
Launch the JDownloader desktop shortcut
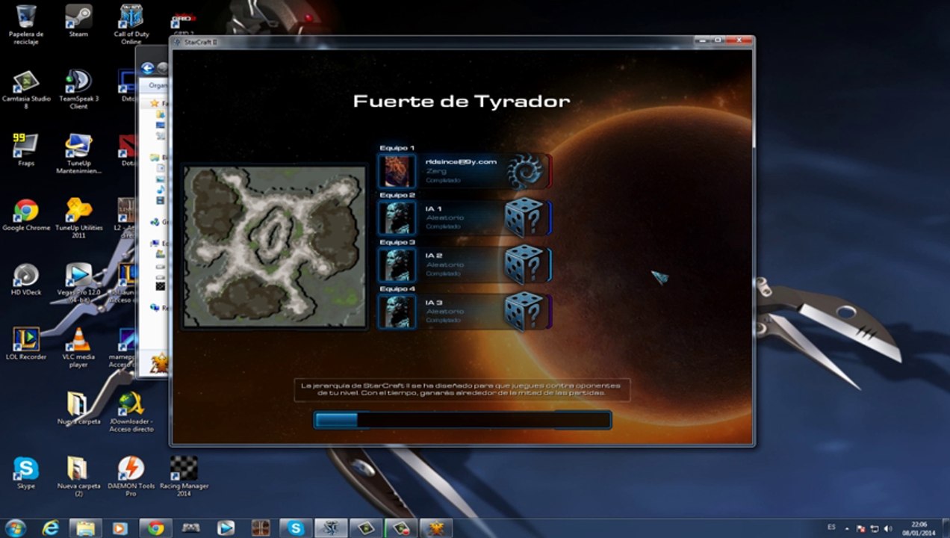coord(131,412)
